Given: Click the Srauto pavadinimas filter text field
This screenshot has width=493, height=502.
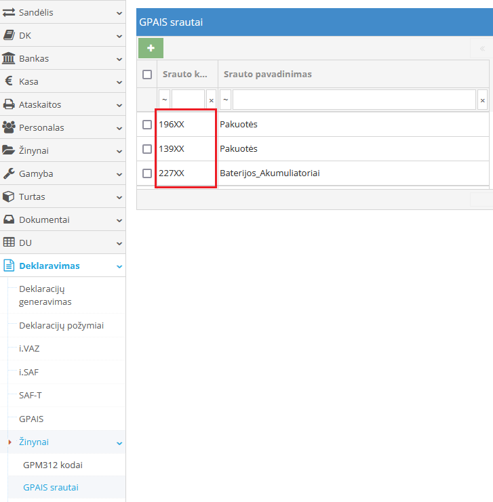Looking at the screenshot, I should point(353,100).
